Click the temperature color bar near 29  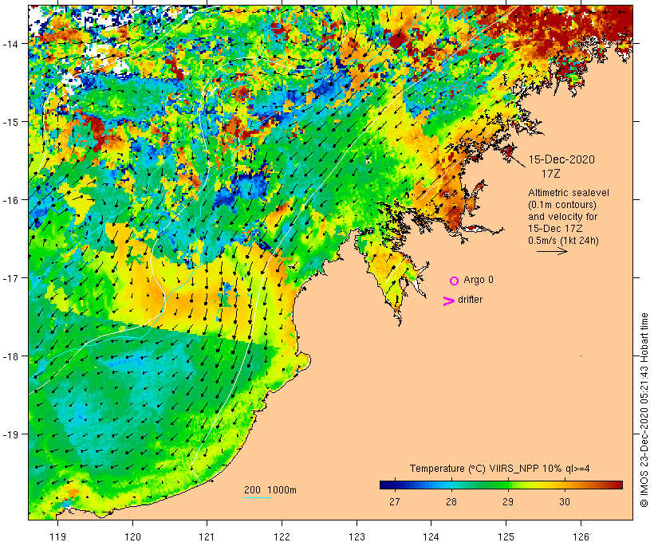(508, 485)
